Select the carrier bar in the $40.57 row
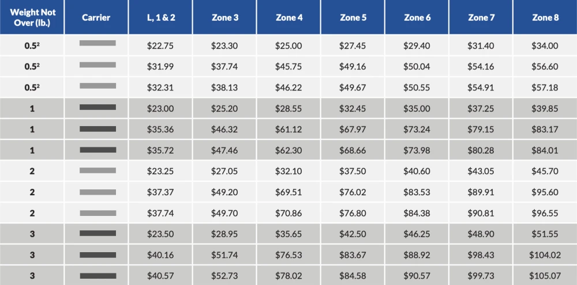Screen dimensions: 577x285 (98, 276)
